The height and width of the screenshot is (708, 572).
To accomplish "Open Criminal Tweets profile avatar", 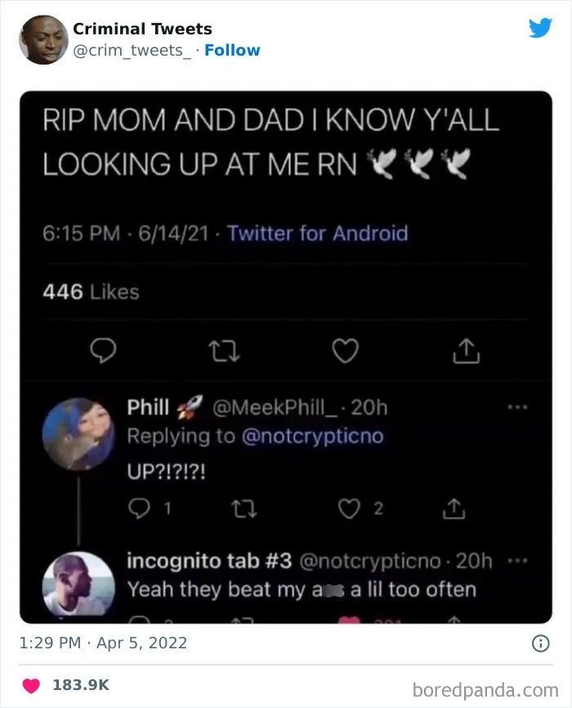I will point(43,40).
